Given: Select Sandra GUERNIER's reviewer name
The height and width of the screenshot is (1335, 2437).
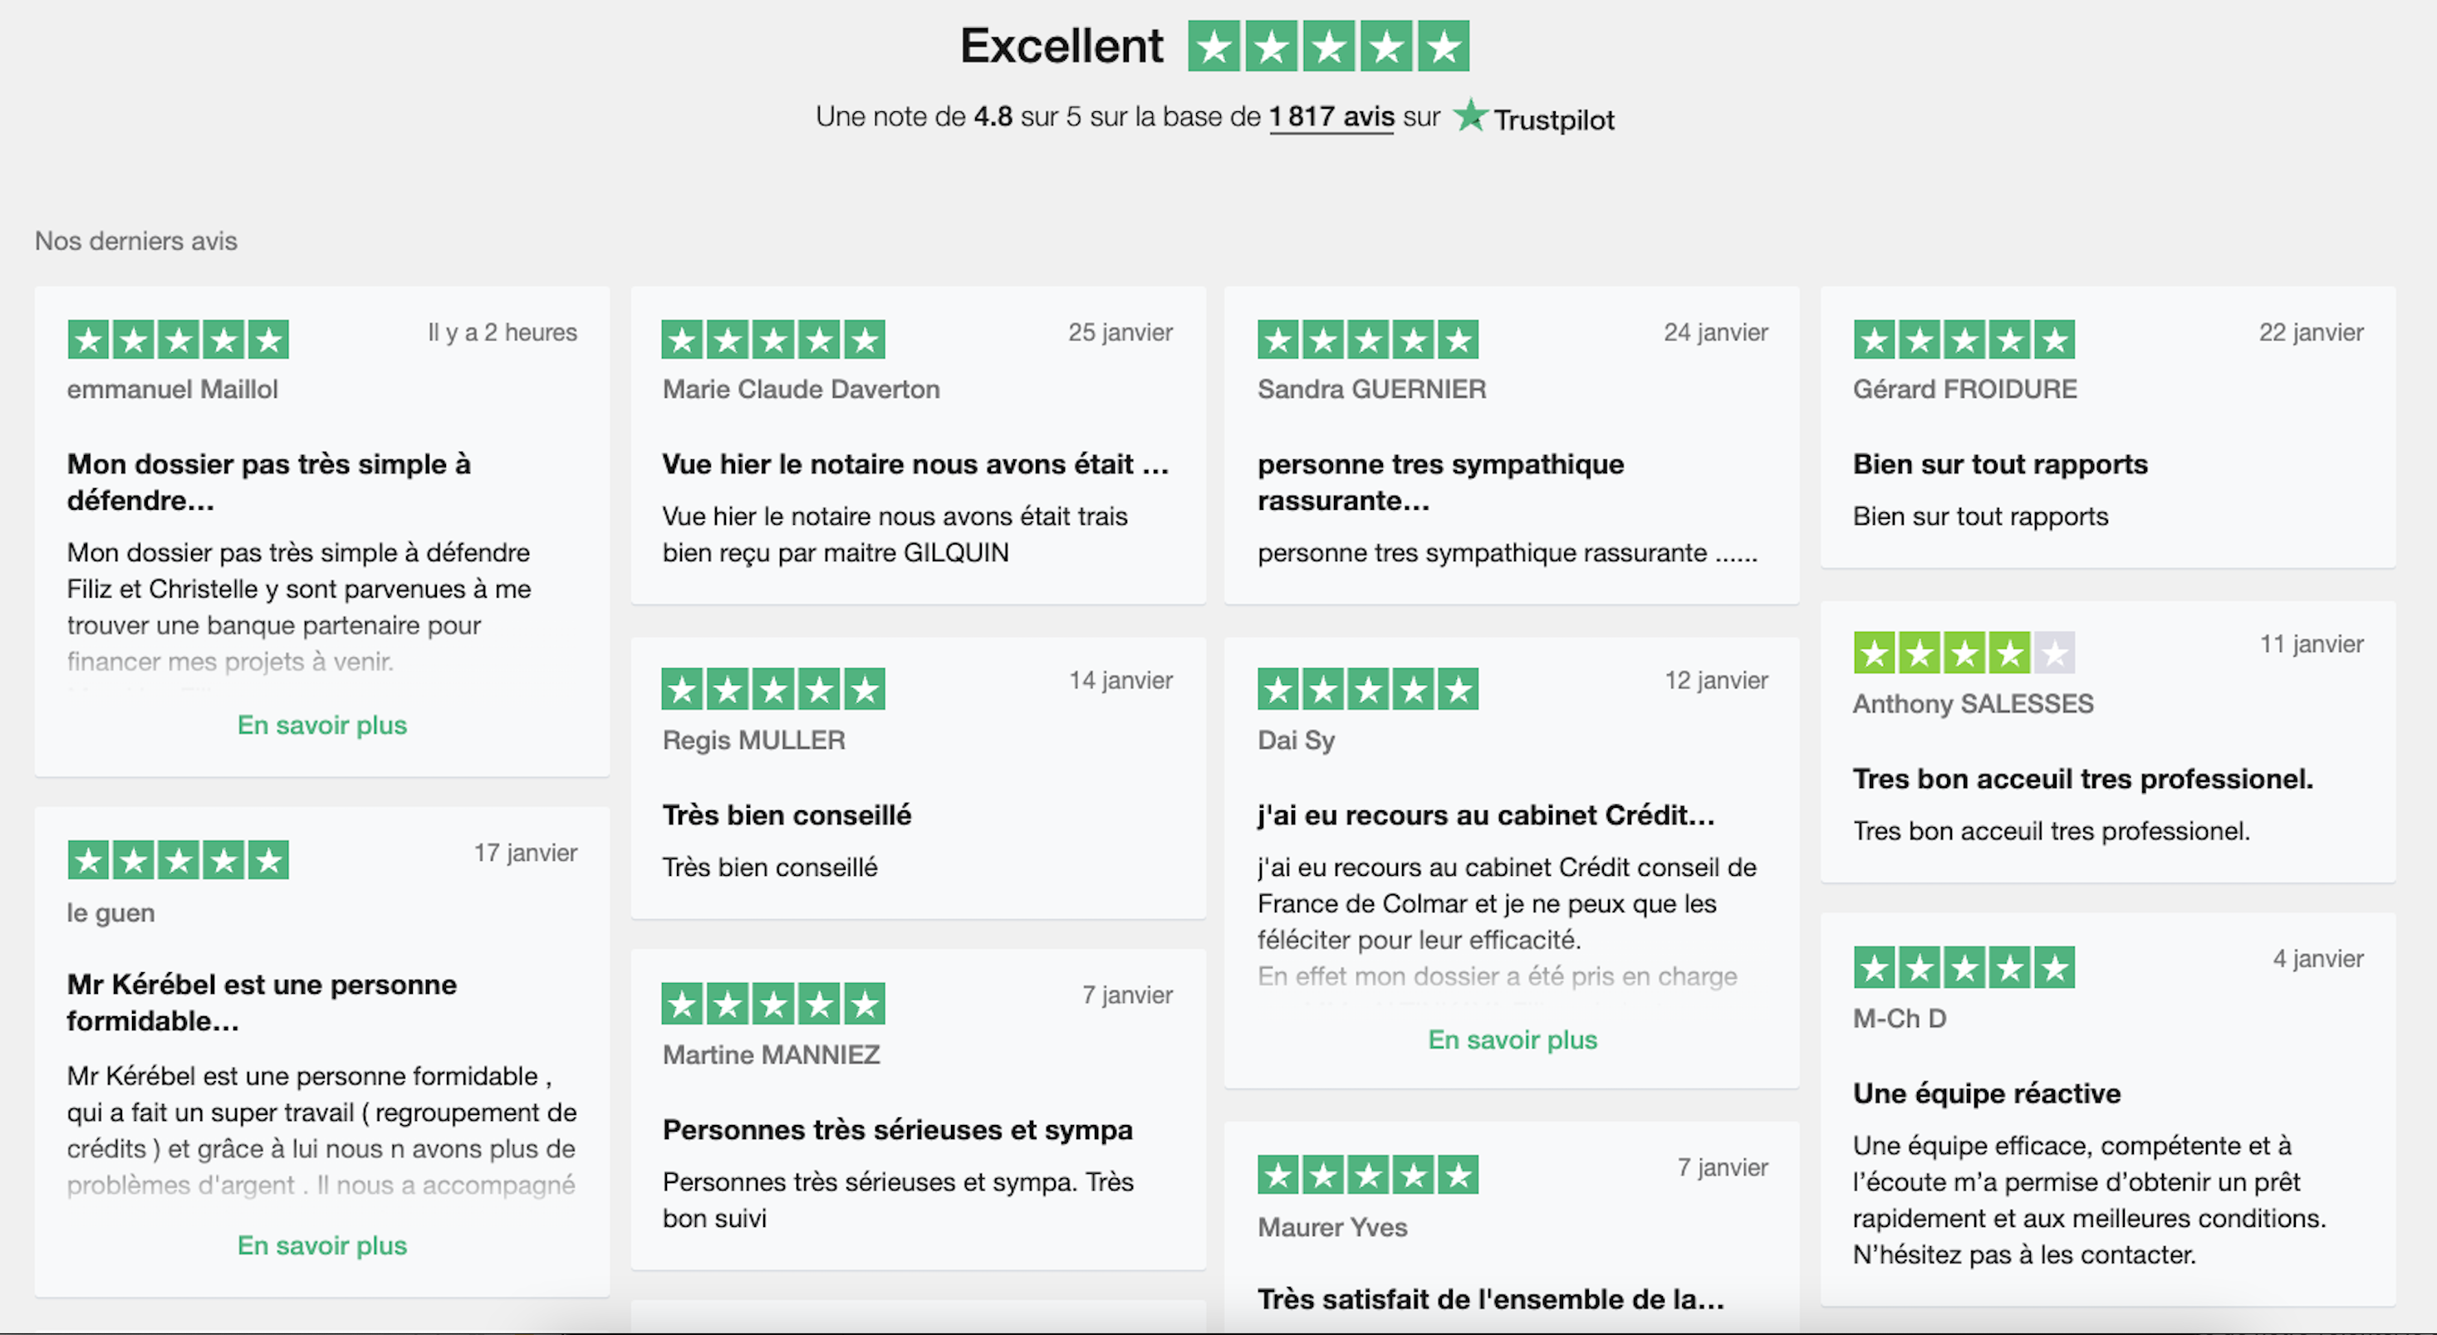Looking at the screenshot, I should click(x=1372, y=389).
